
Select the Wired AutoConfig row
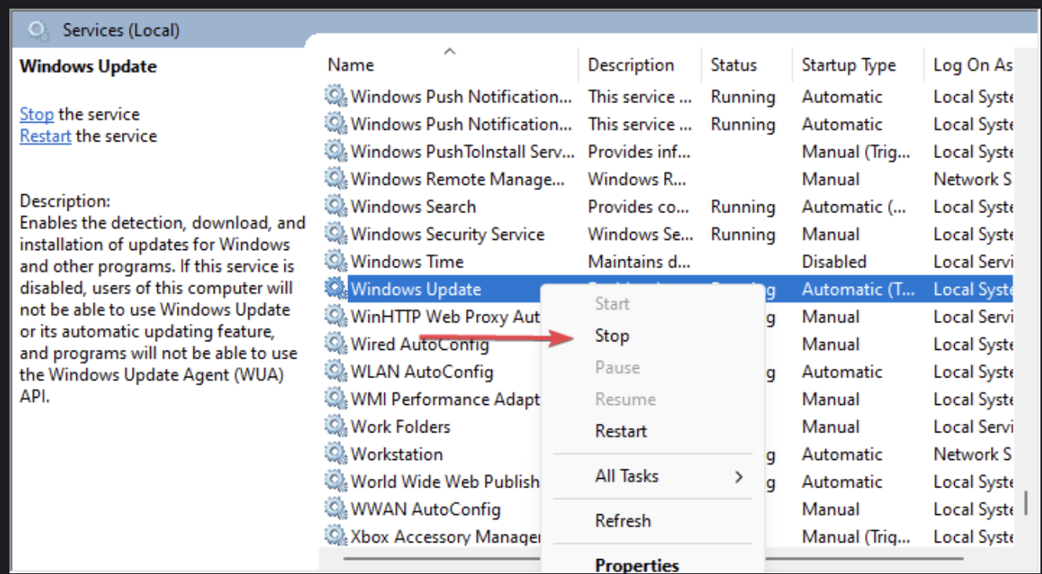point(420,344)
